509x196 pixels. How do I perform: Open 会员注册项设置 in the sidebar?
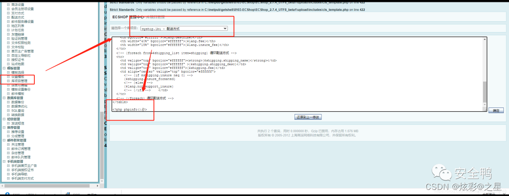(23, 9)
